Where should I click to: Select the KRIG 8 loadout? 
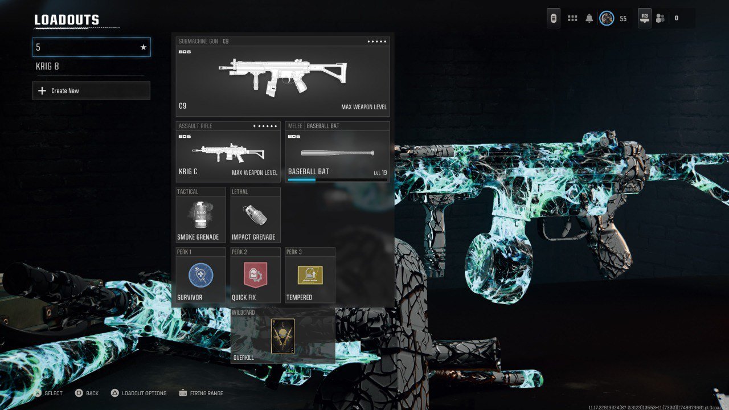91,67
